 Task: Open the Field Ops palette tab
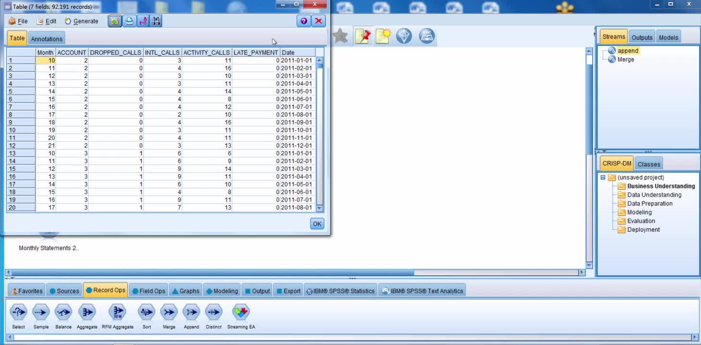[x=148, y=291]
